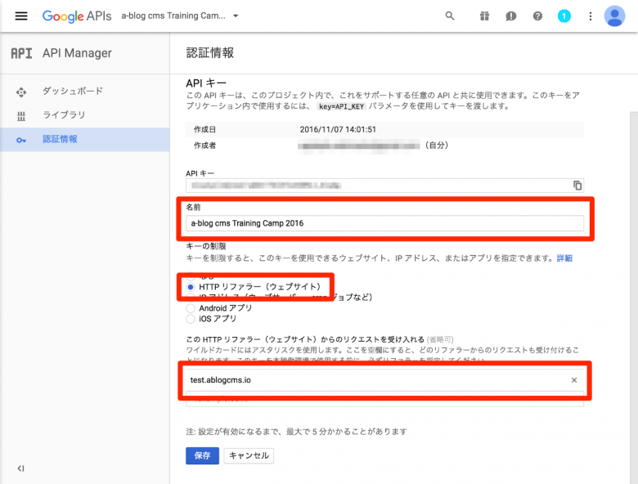Expand the project selector dropdown
638x484 pixels.
236,16
